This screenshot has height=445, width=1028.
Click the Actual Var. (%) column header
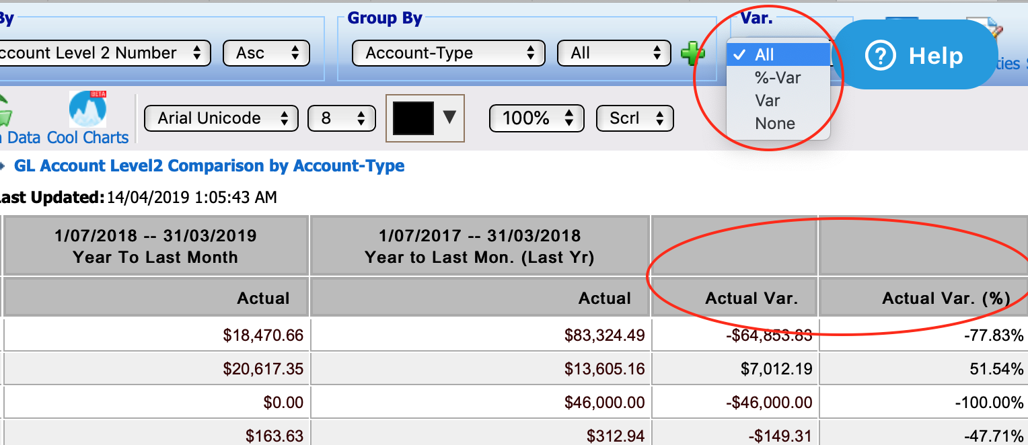(946, 298)
